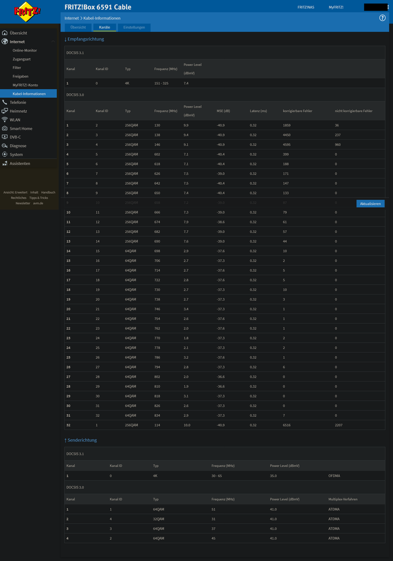Screen dimensions: 393x561
Task: Click the FRITZ! logo
Action: point(27,11)
